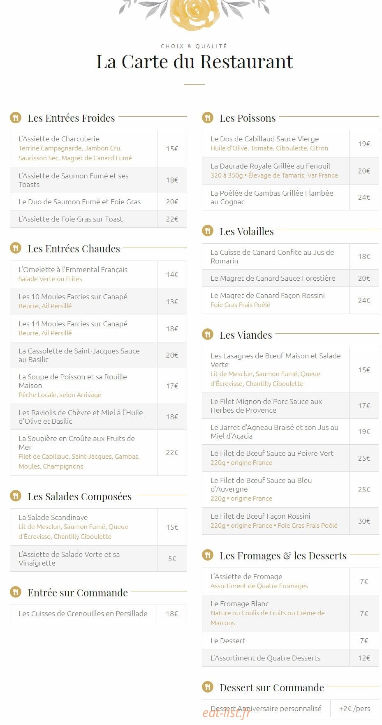Click the icon next to Dessert sur Commande

coord(208,687)
